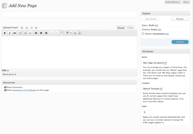Collapse the Publish panel header
This screenshot has width=193, height=134.
(165, 14)
